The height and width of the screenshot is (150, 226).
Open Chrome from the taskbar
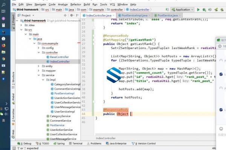coord(3,59)
